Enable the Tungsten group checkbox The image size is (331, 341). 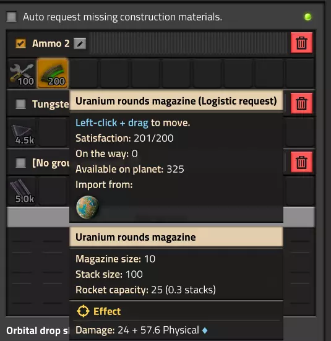pyautogui.click(x=20, y=104)
